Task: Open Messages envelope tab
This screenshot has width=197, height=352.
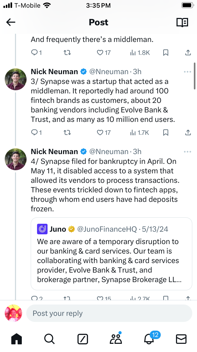Action: click(x=181, y=339)
